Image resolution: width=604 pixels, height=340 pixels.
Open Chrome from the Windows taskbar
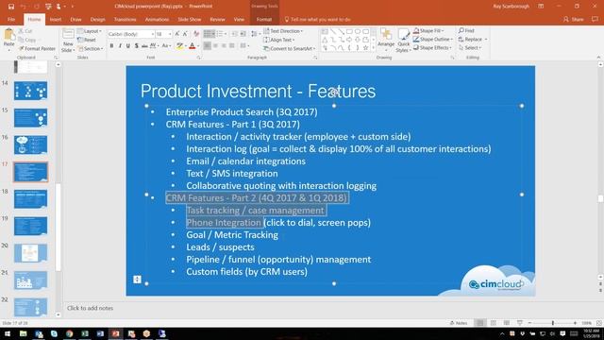tap(69, 333)
